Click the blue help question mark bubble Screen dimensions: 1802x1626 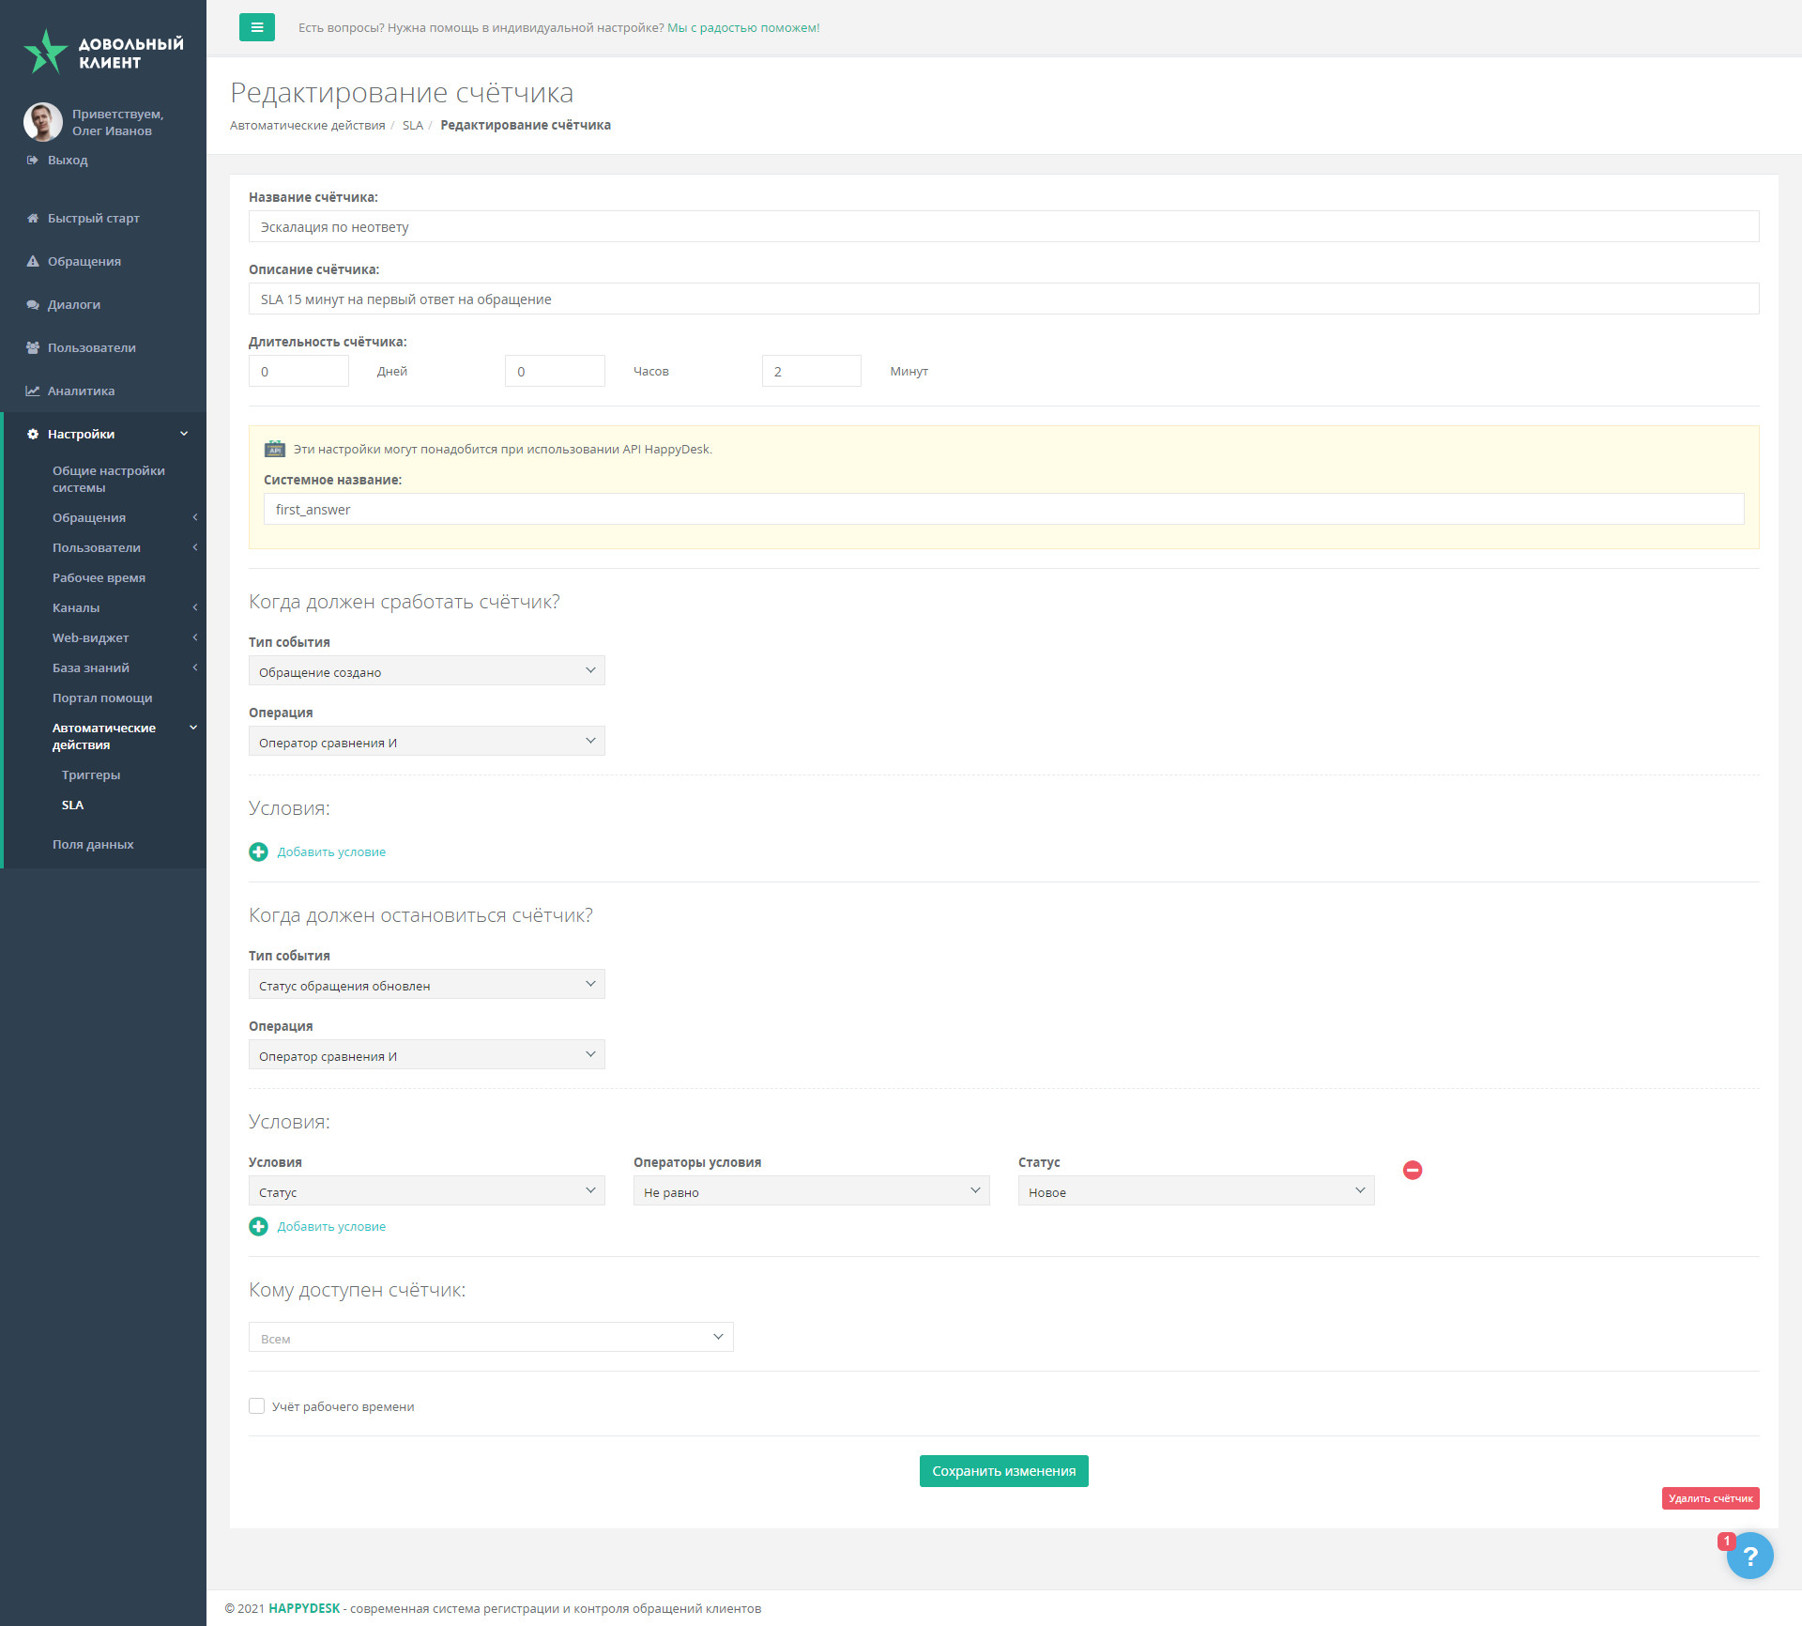(x=1749, y=1556)
